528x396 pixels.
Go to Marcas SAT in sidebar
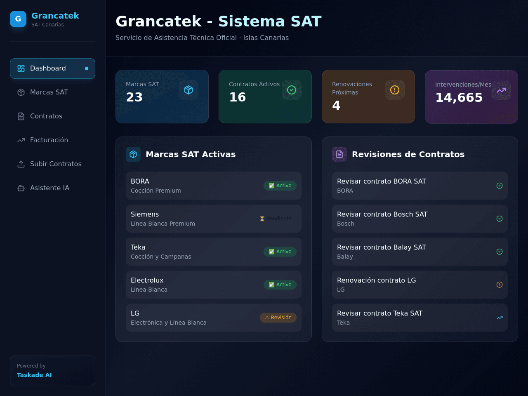click(52, 92)
